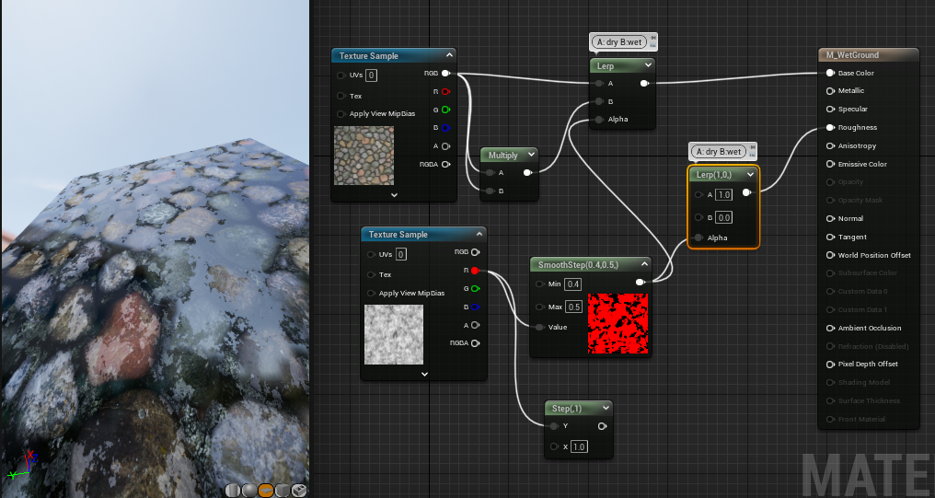Edit Step node X value 1.0
Screen dimensions: 935x498
tap(579, 446)
